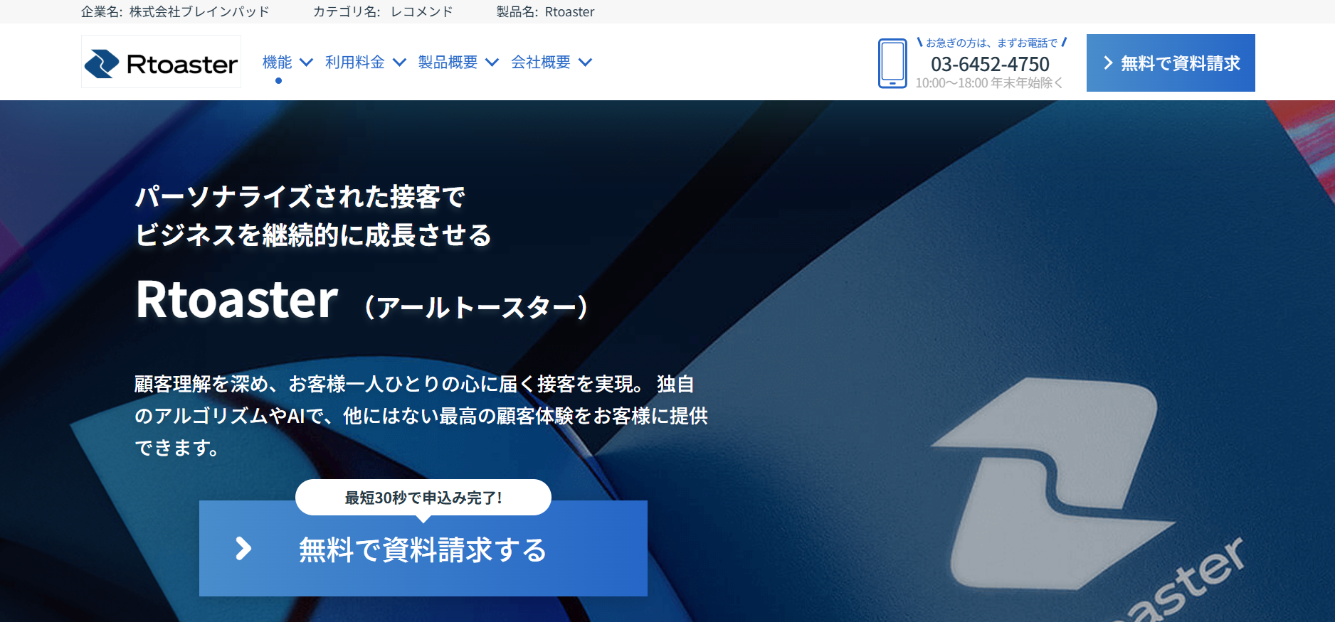Click the 顧客理解を深め description paragraph
This screenshot has height=622, width=1335.
(421, 416)
